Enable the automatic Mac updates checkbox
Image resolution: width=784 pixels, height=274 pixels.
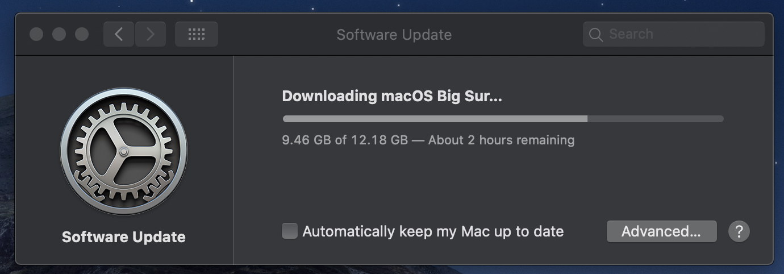click(x=290, y=231)
